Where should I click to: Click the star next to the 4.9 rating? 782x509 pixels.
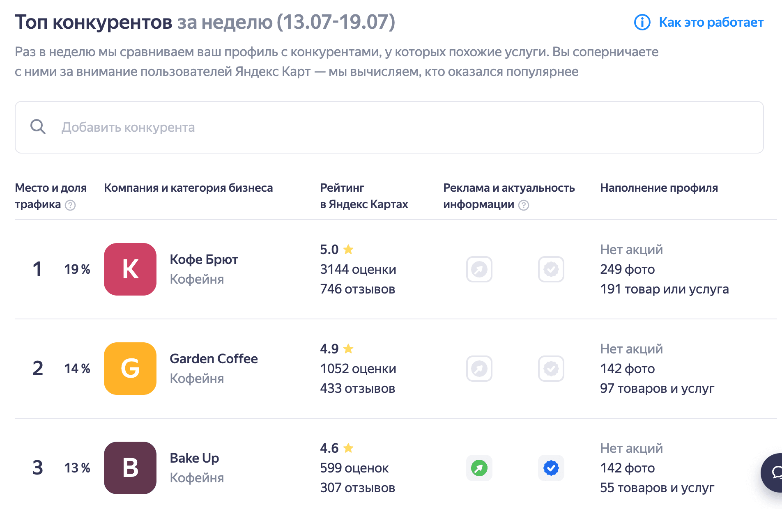(348, 349)
